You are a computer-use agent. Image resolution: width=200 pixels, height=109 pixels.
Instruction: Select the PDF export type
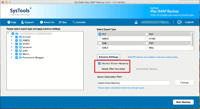(147, 34)
